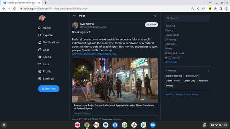
Task: Open system tray showing 1:06
Action: pyautogui.click(x=219, y=125)
